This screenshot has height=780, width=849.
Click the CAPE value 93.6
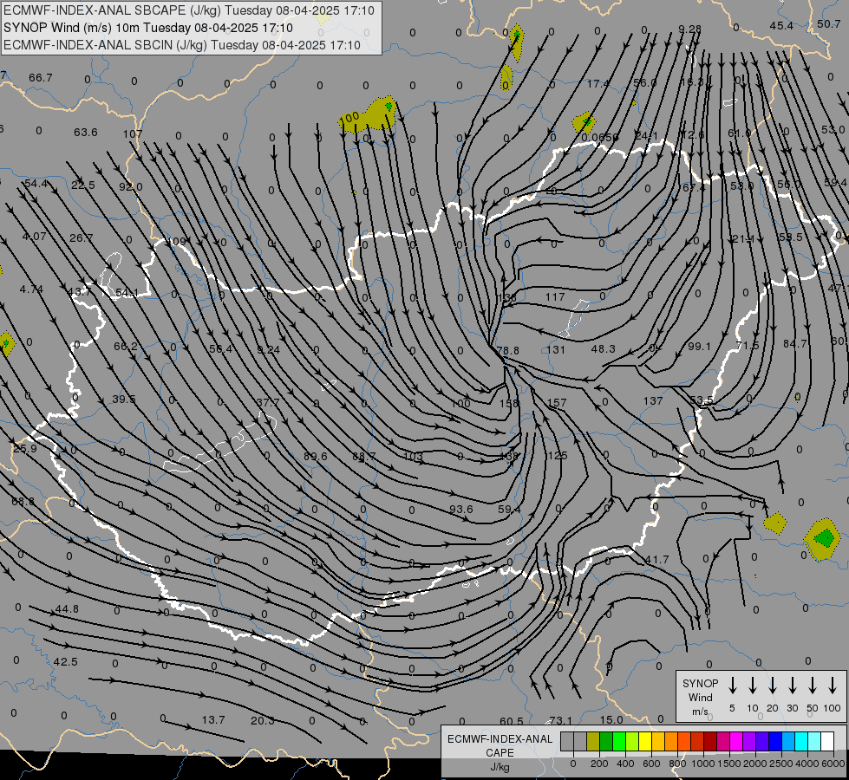click(460, 509)
